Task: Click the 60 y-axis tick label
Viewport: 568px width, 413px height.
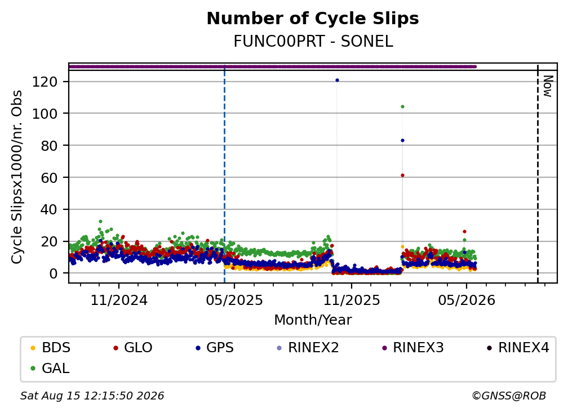Action: pos(49,178)
